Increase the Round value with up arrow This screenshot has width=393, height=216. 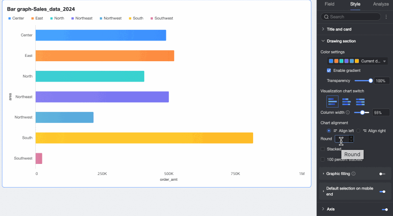[351, 137]
